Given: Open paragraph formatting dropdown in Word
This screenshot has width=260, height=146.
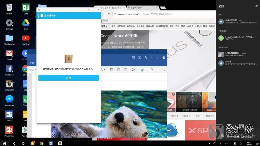Looking at the screenshot, I should 133,70.
